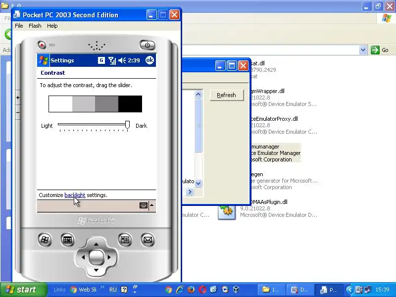396x297 pixels.
Task: Click the backlight link
Action: (75, 195)
